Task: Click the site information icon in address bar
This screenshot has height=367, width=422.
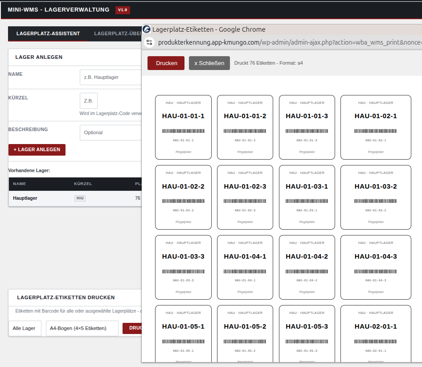Action: tap(149, 42)
